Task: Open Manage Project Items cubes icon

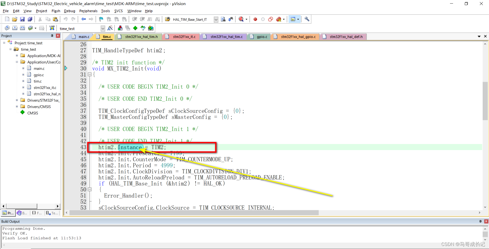Action: (120, 28)
